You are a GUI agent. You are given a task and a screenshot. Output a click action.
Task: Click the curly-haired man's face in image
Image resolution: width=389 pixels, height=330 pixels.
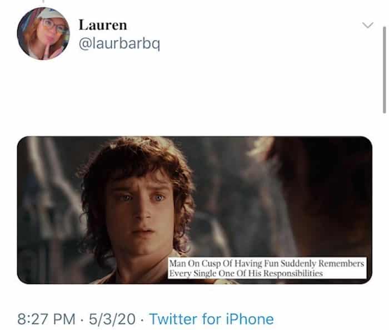[140, 211]
